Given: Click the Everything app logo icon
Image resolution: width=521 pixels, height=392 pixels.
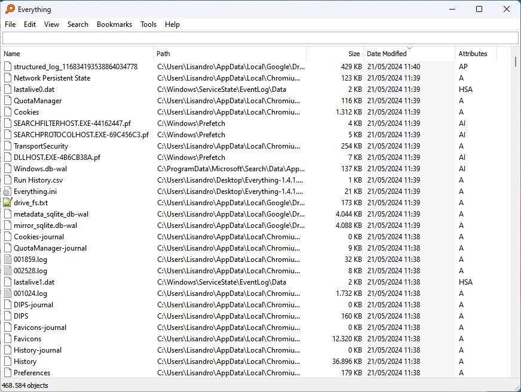Looking at the screenshot, I should point(10,9).
